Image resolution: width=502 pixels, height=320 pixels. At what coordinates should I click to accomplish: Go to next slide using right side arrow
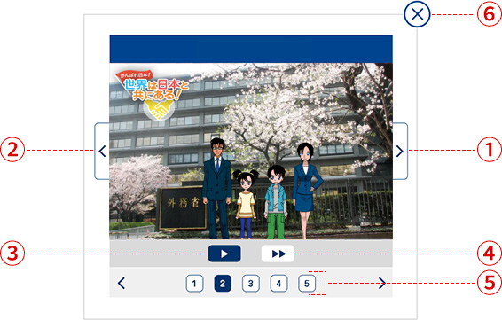coord(400,151)
